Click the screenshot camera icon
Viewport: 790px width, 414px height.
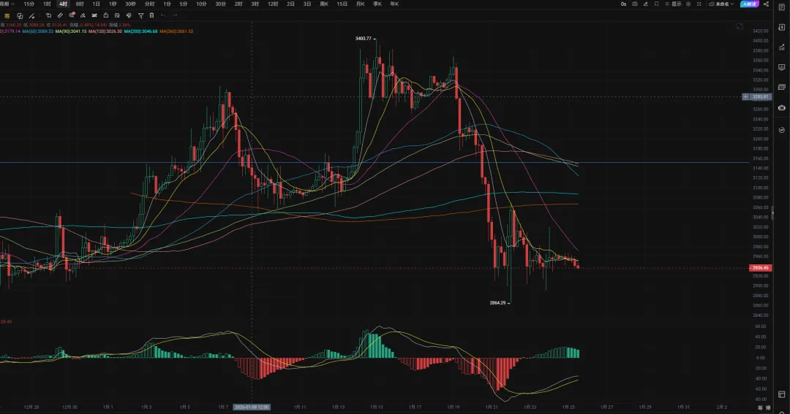click(634, 4)
